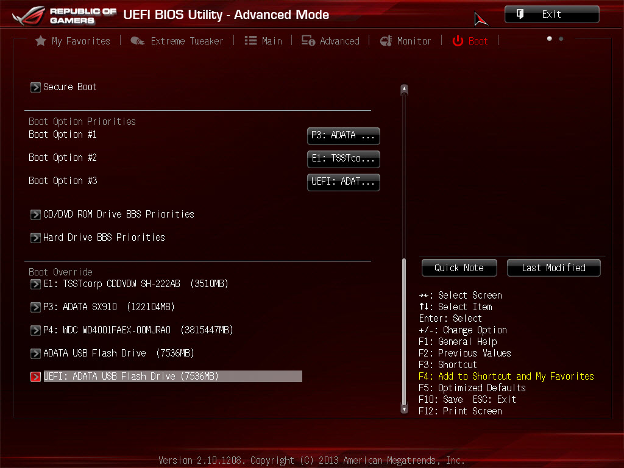Click red arrow icon beside UEFI: ADATA USB Flash Drive
Screen dimensions: 624x468
point(35,377)
